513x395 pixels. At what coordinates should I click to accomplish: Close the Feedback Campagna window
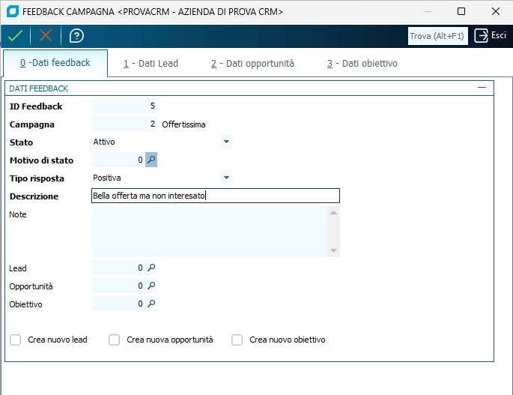pos(495,11)
